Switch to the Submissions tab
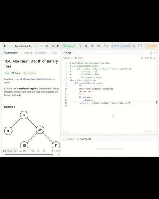Image resolution: width=159 pixels, height=199 pixels. (x=54, y=52)
